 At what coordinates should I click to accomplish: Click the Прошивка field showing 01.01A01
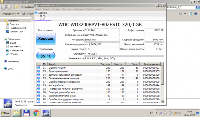102,30
